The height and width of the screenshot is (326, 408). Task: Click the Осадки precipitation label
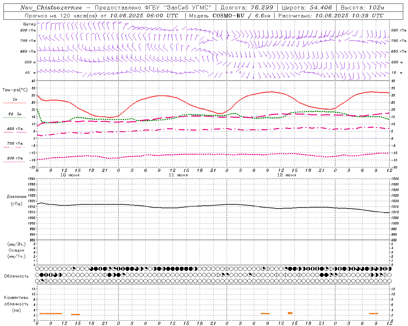coord(17,250)
